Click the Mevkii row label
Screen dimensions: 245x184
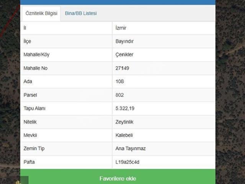(30, 135)
